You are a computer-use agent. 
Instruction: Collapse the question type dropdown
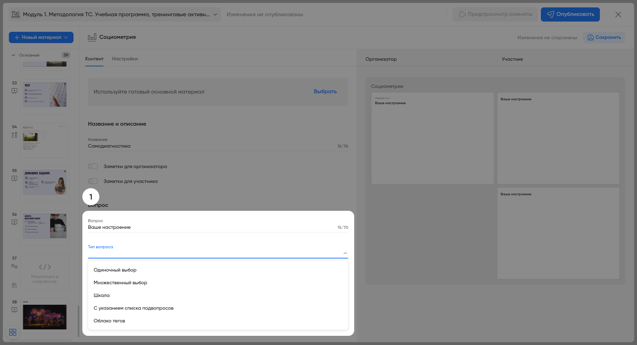coord(345,253)
